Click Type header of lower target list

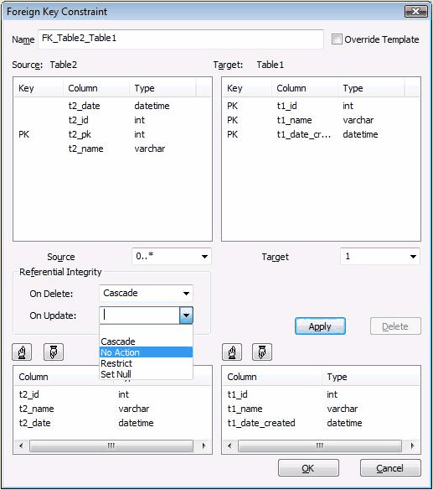coord(371,377)
